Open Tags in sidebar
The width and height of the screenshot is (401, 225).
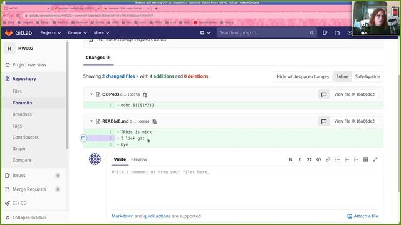click(x=17, y=126)
